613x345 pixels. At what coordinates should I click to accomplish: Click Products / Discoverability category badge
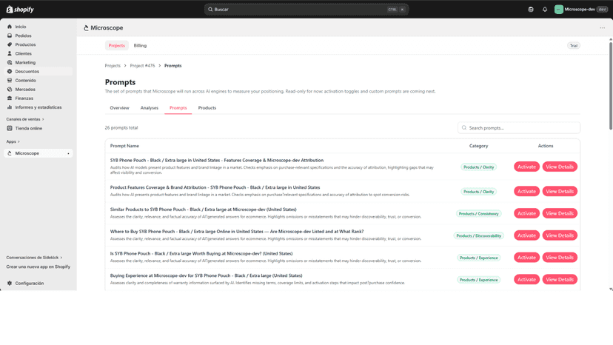coord(478,236)
